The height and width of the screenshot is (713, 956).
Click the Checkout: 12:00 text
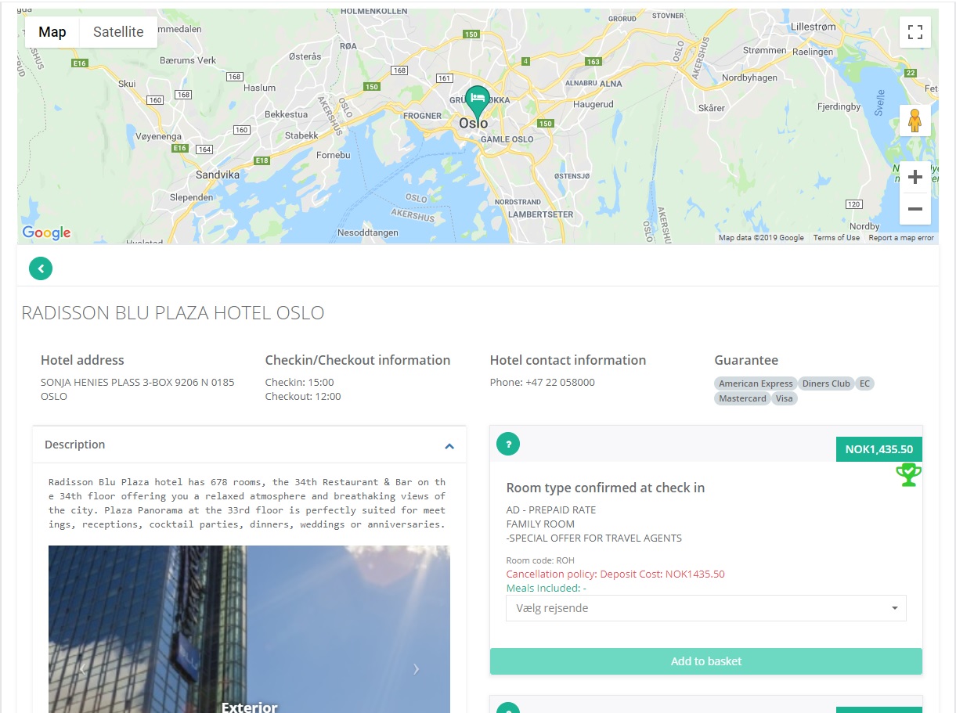(x=302, y=397)
